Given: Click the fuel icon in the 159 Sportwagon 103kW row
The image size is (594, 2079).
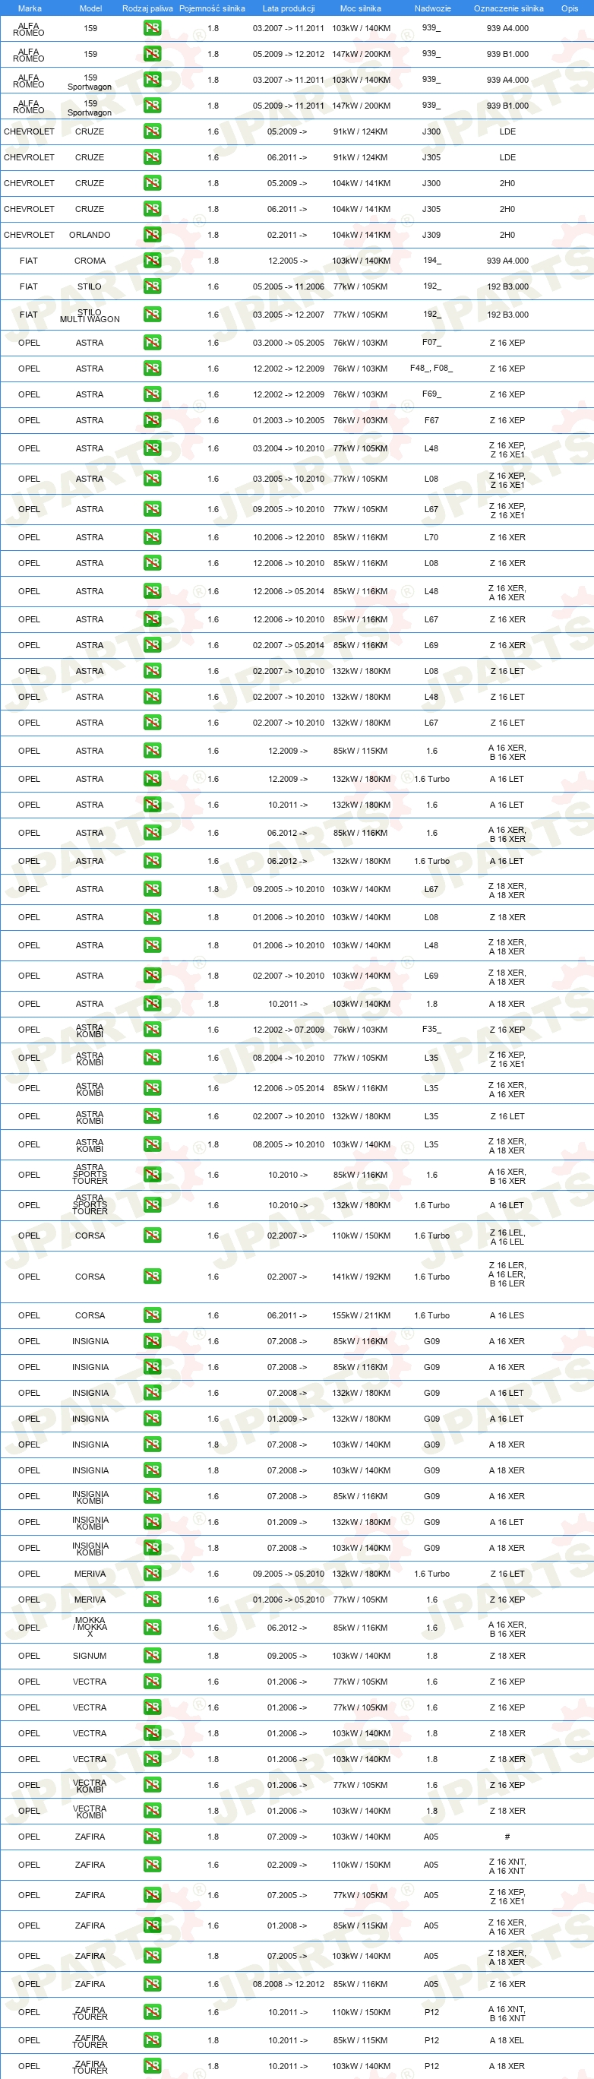Looking at the screenshot, I should click(152, 80).
